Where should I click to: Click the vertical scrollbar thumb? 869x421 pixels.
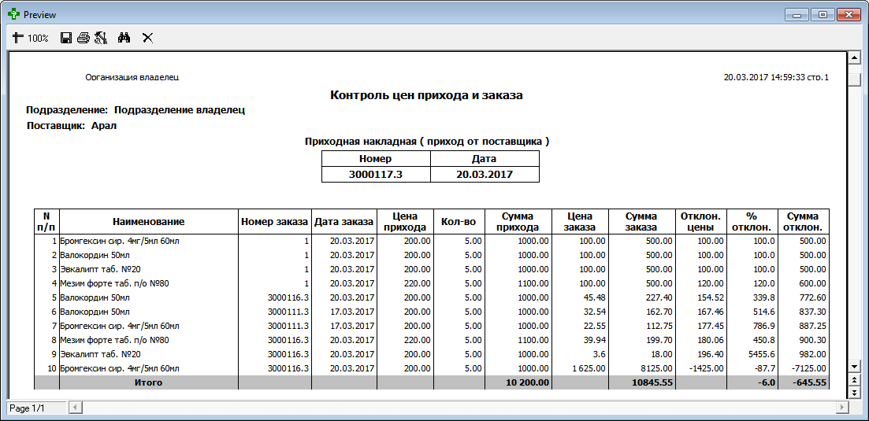(x=854, y=79)
